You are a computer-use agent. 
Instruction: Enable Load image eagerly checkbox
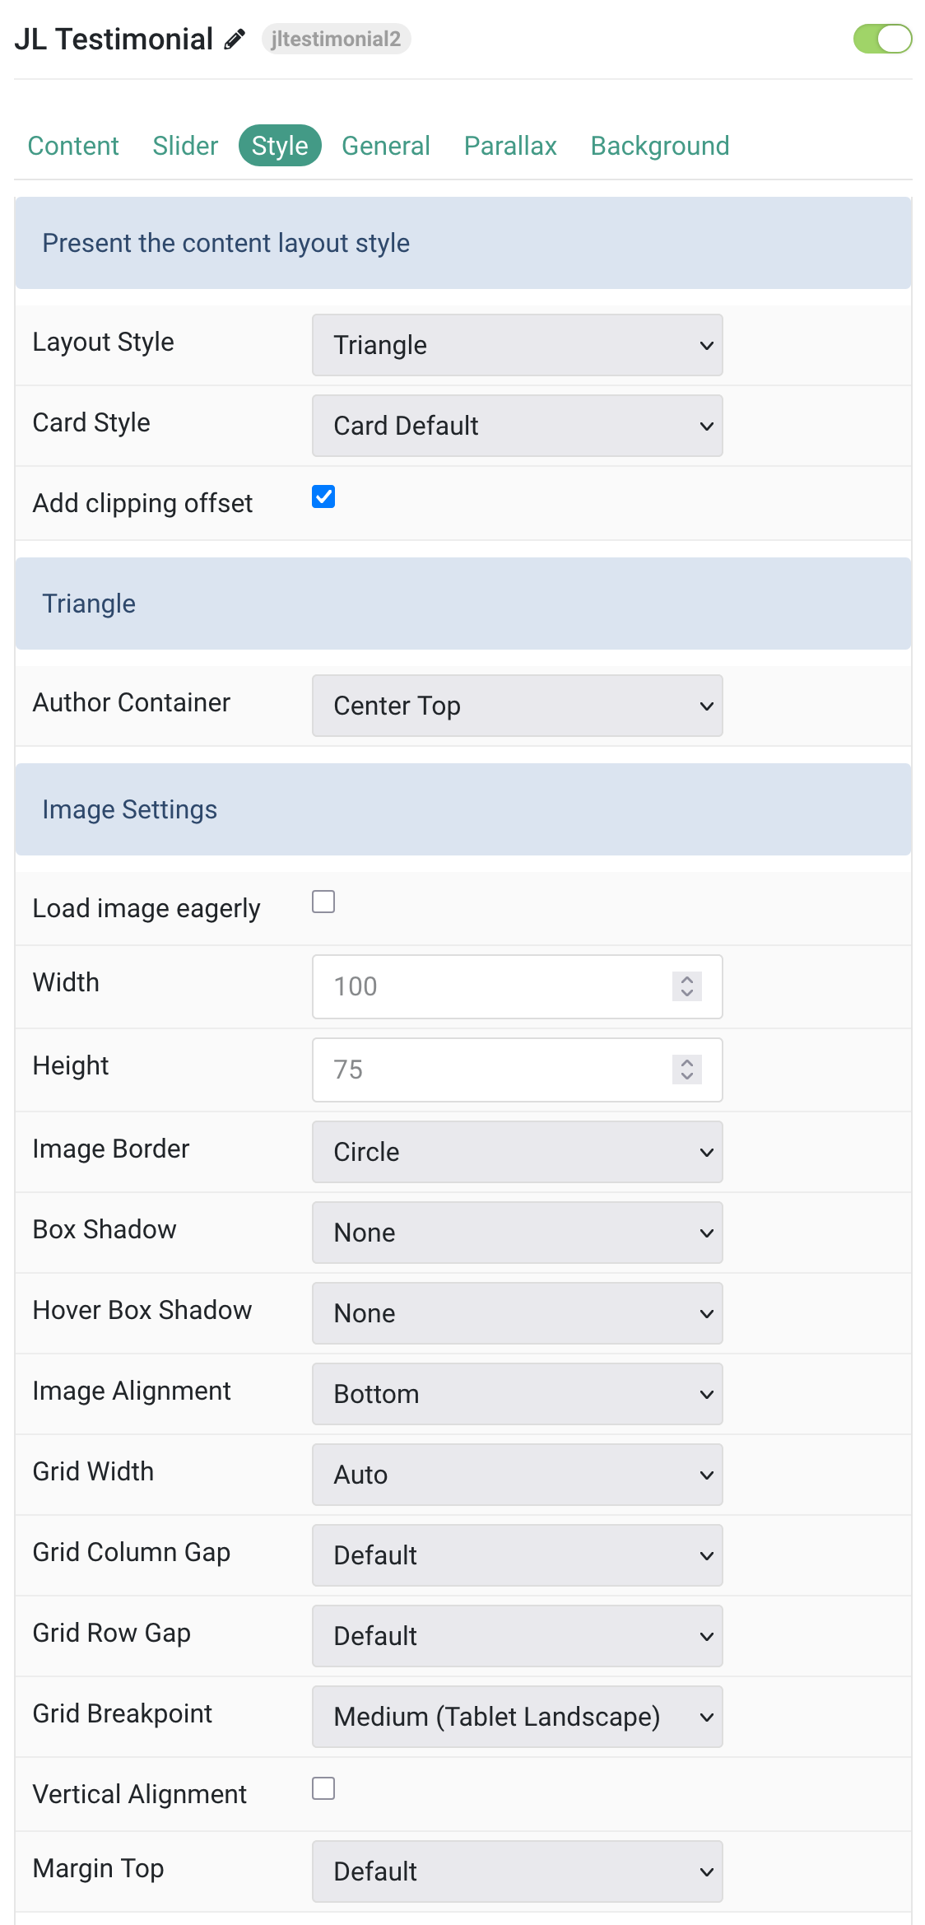[323, 902]
